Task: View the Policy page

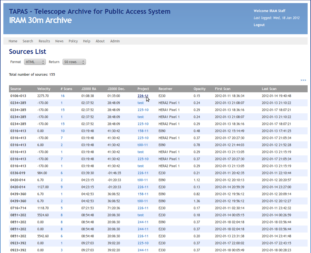Action: pos(73,41)
